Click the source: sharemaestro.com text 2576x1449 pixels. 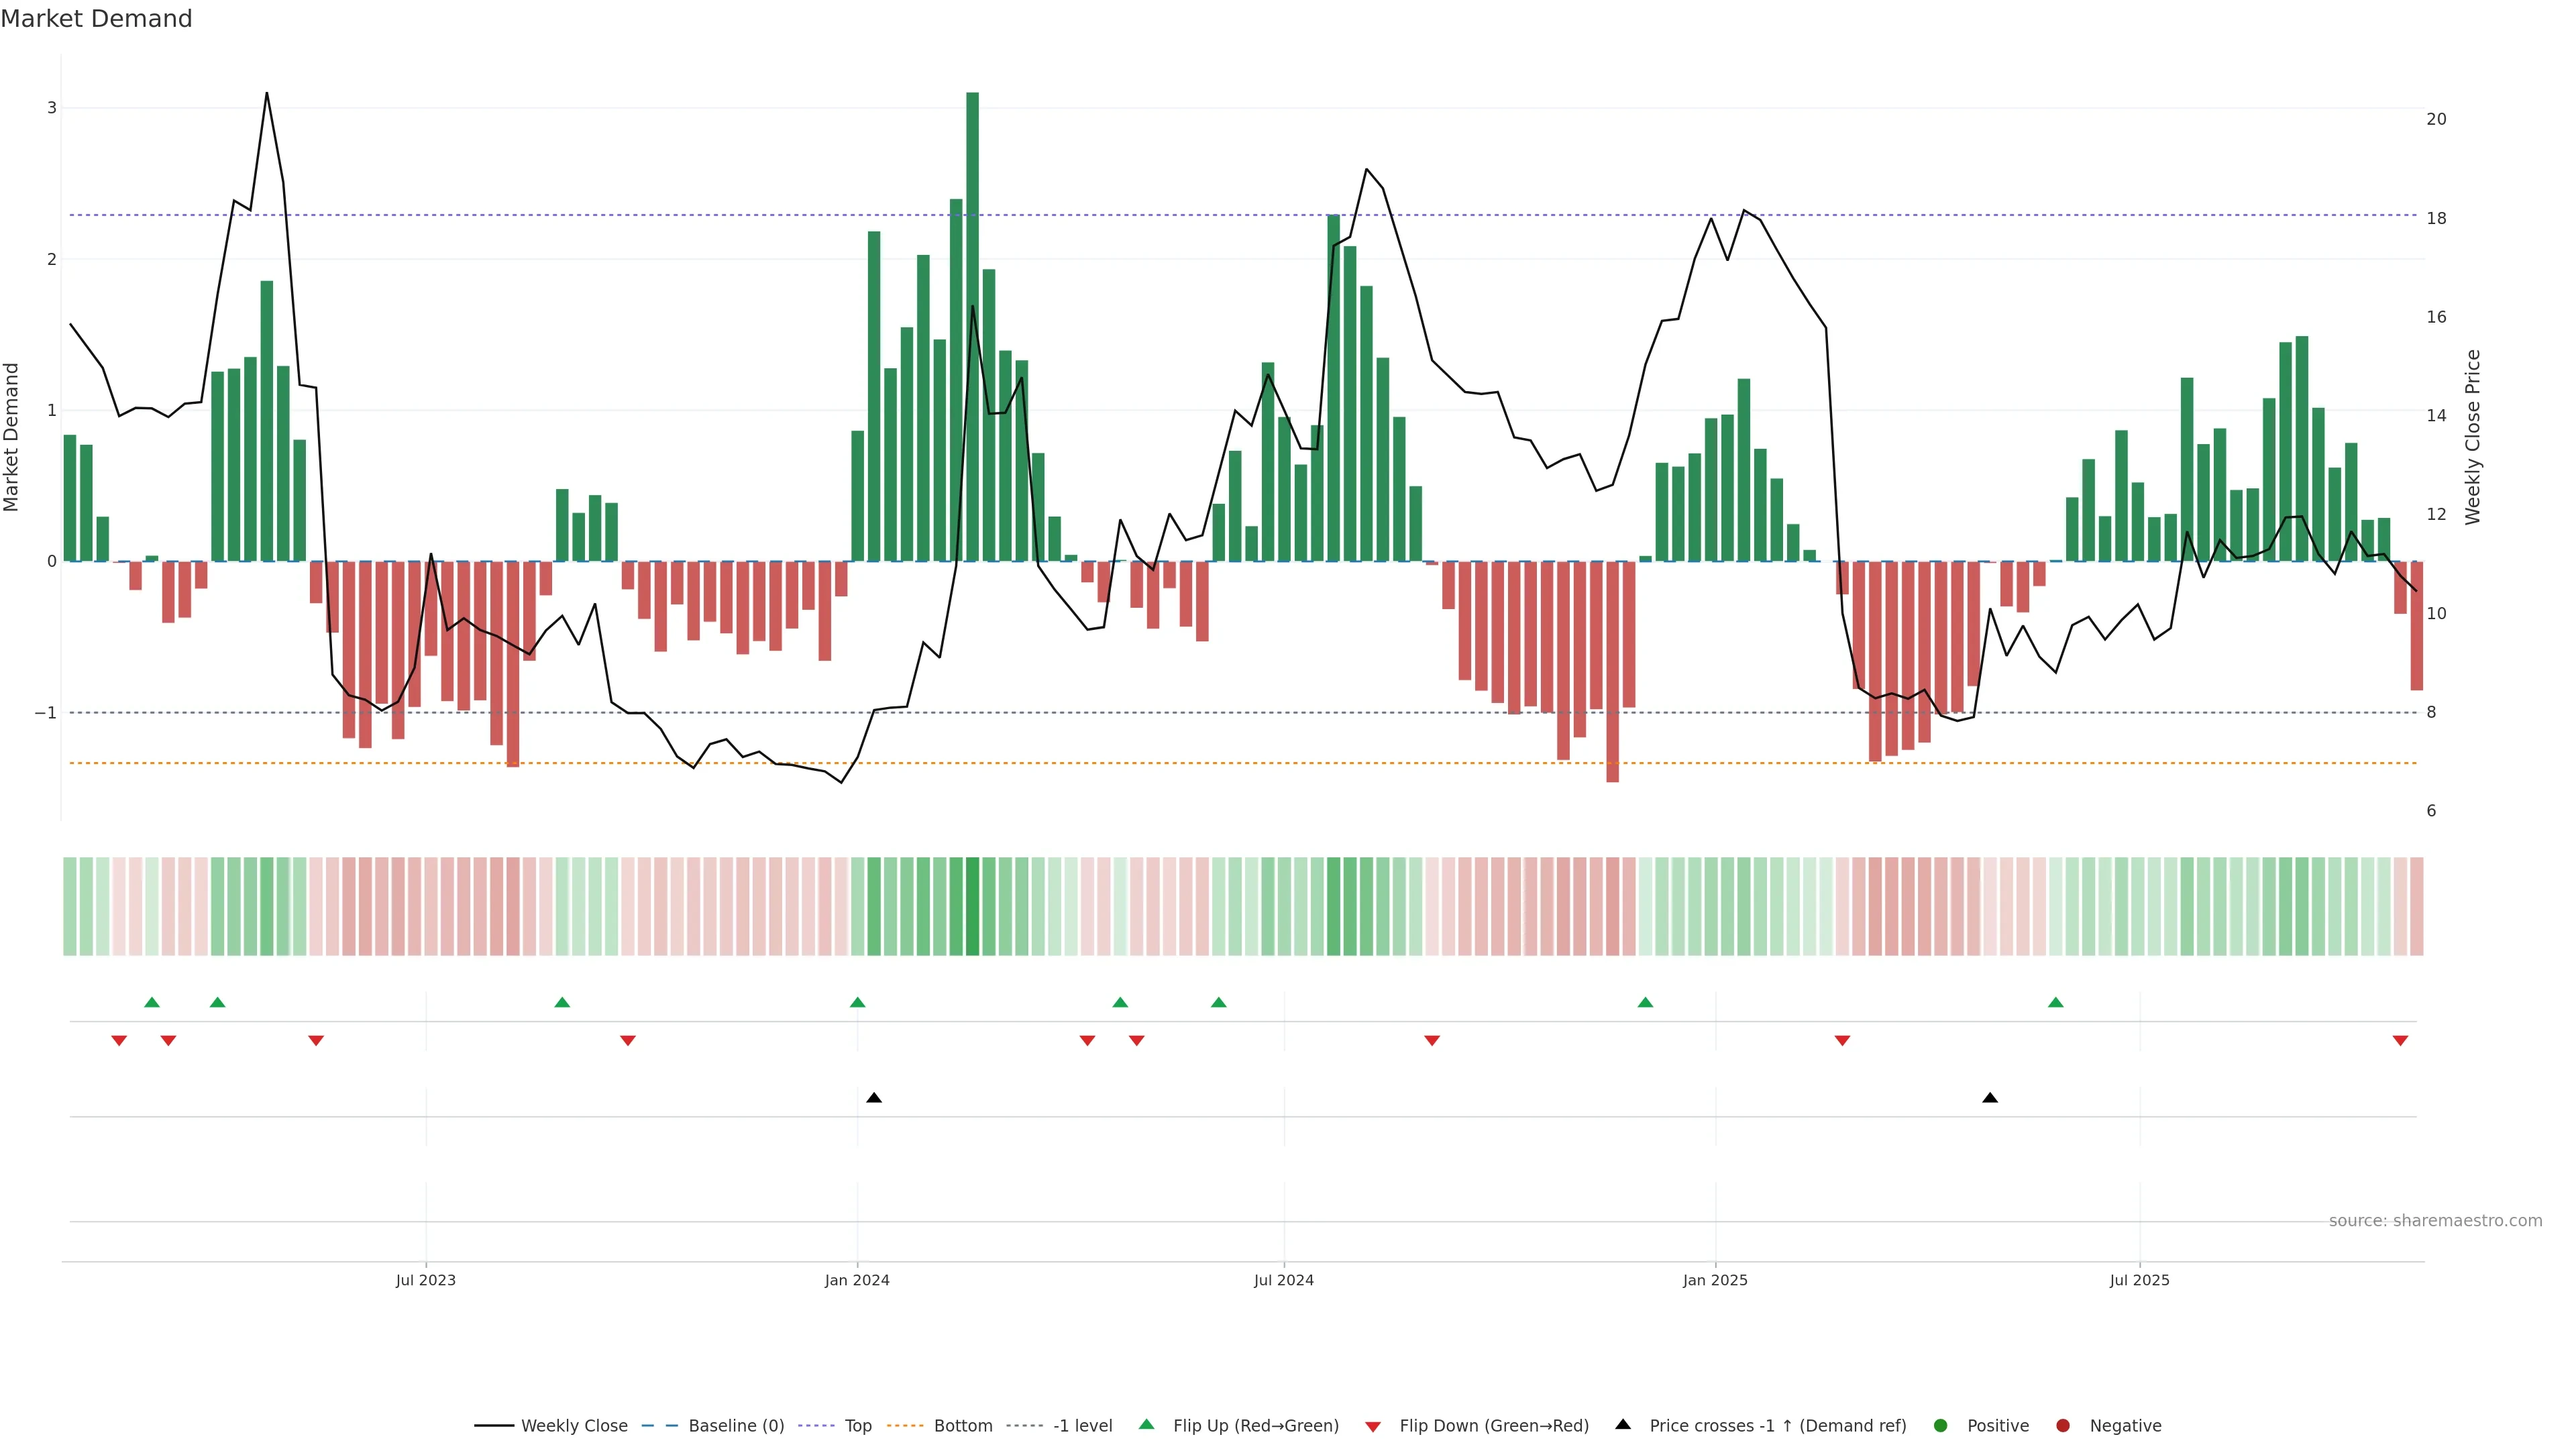[x=2435, y=1220]
